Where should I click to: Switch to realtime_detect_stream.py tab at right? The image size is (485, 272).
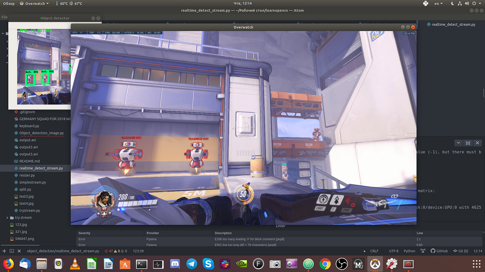click(x=451, y=25)
